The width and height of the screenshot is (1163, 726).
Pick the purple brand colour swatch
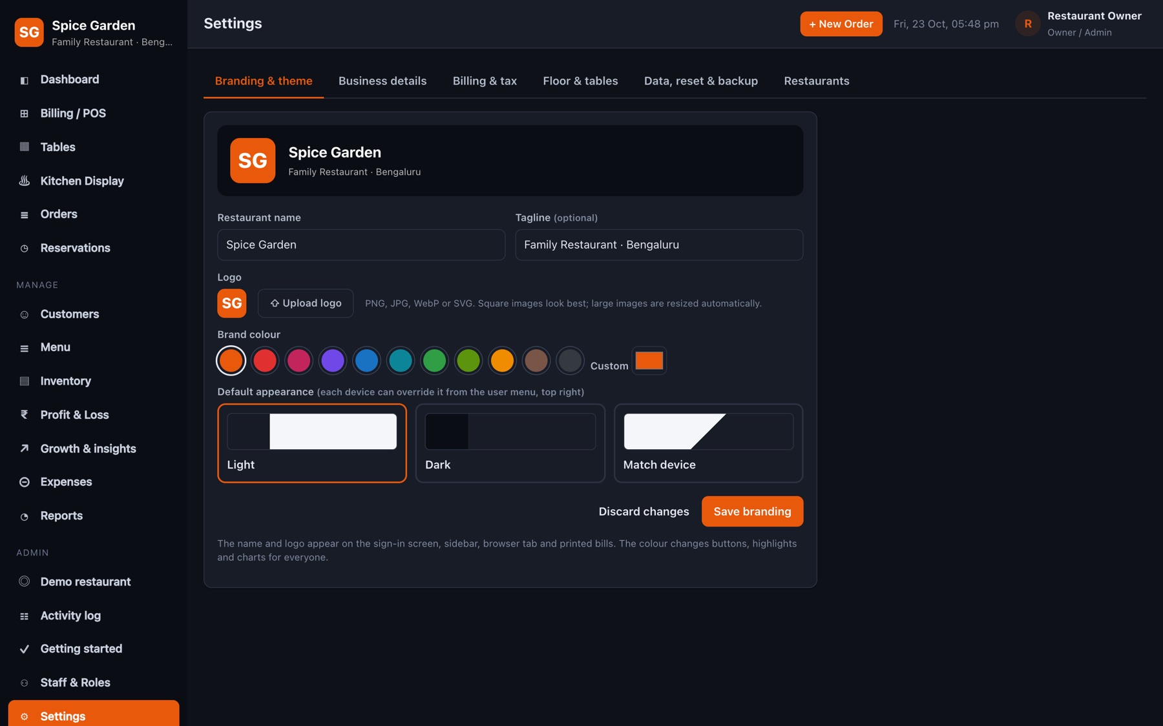click(x=333, y=361)
